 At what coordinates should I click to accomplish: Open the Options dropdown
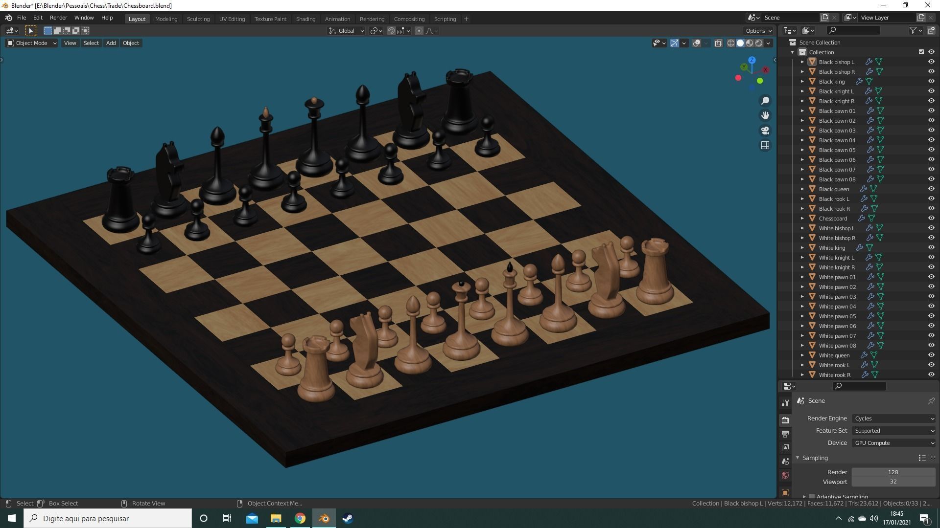pyautogui.click(x=758, y=31)
